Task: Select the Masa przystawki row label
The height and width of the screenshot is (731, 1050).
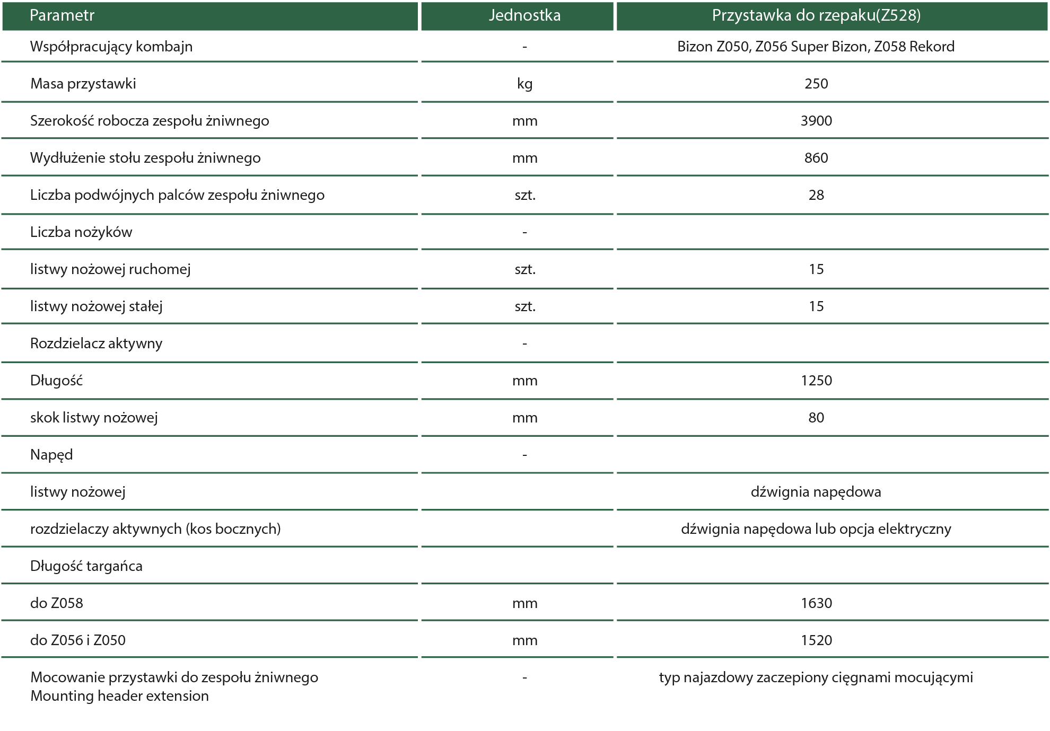Action: pyautogui.click(x=83, y=84)
